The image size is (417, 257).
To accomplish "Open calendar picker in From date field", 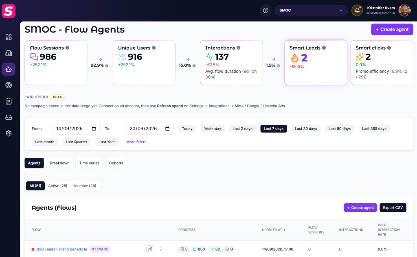I will [94, 128].
